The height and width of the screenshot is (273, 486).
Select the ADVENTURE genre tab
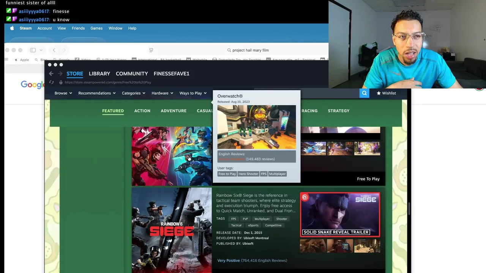(174, 111)
